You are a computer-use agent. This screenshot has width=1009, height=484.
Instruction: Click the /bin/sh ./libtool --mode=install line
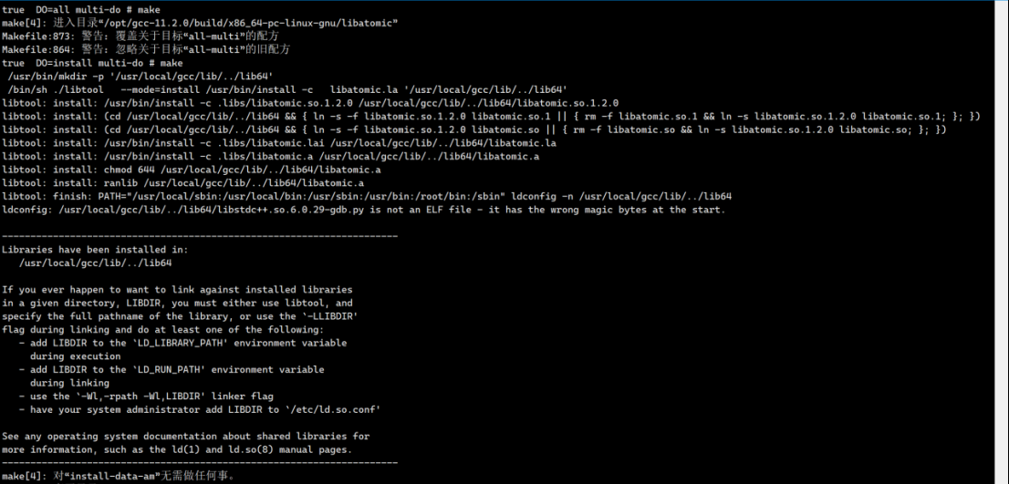pyautogui.click(x=286, y=89)
